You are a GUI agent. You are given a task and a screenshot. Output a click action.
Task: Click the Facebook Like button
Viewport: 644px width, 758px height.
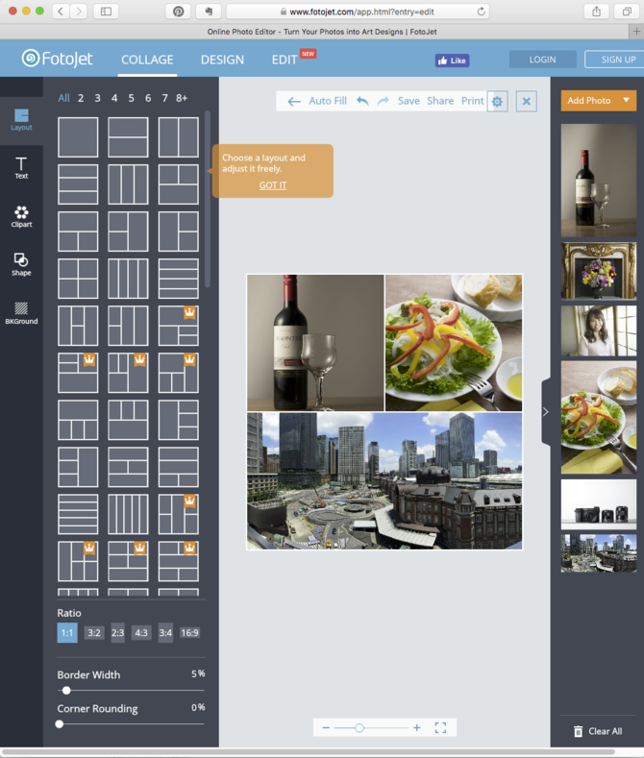point(452,61)
